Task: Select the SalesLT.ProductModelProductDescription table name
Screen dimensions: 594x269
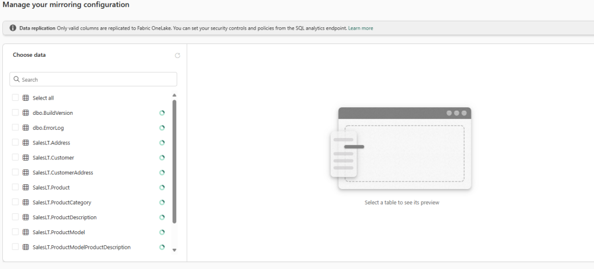Action: (x=82, y=247)
